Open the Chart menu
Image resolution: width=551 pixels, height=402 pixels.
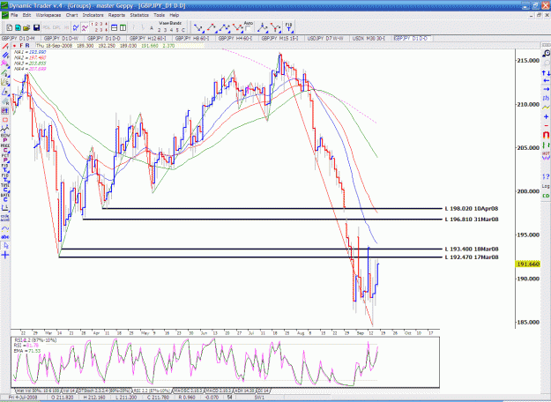[x=71, y=15]
